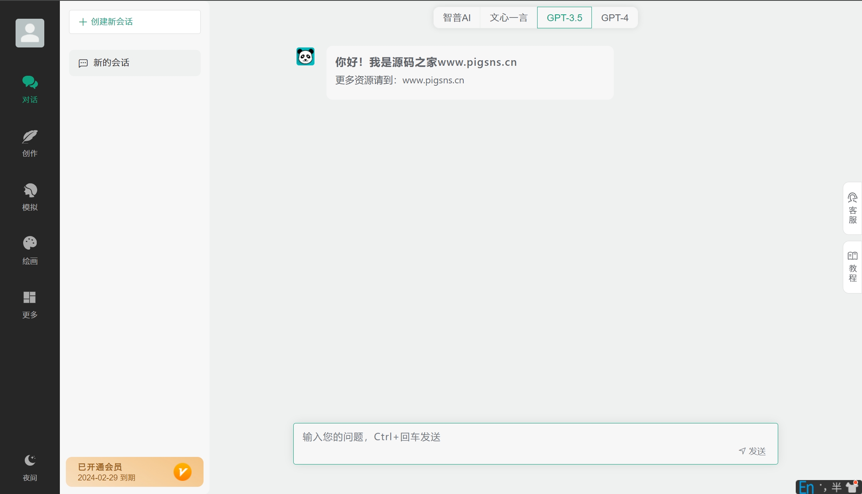Click the orange VIP badge icon
862x494 pixels.
[x=182, y=472]
